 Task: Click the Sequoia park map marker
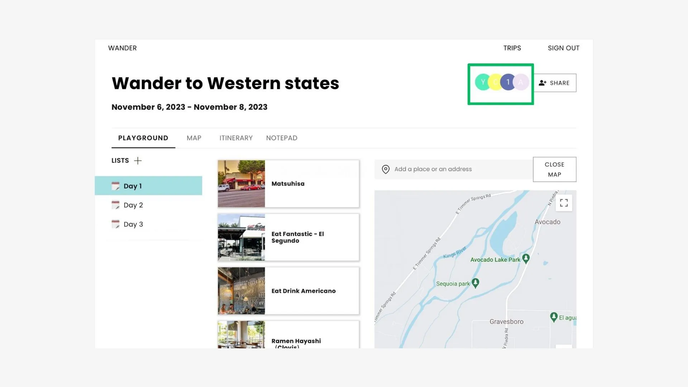(475, 283)
